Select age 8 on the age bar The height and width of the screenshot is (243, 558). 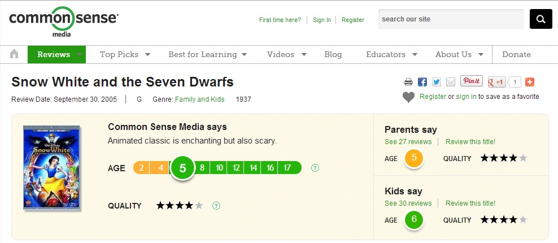(202, 167)
